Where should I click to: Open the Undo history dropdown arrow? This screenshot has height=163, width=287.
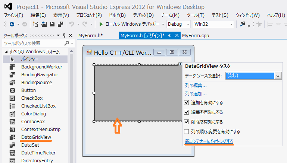point(78,24)
